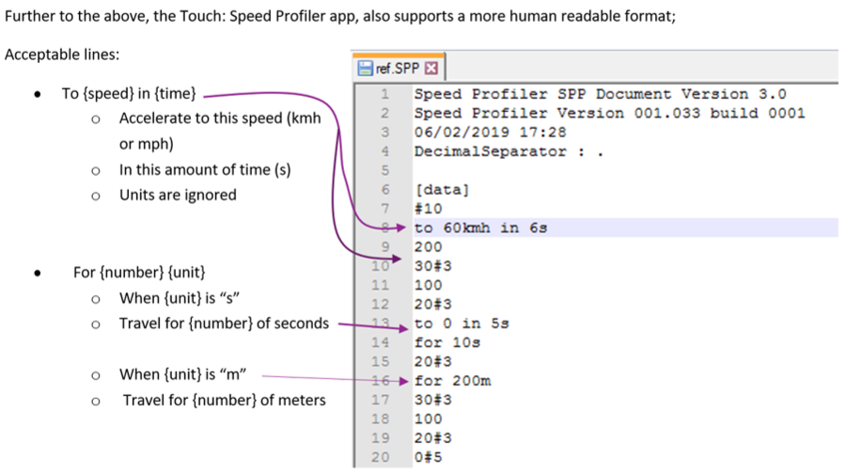Viewport: 846px width, 474px height.
Task: Click the save disk icon on ref.SPP tab
Action: [x=366, y=68]
